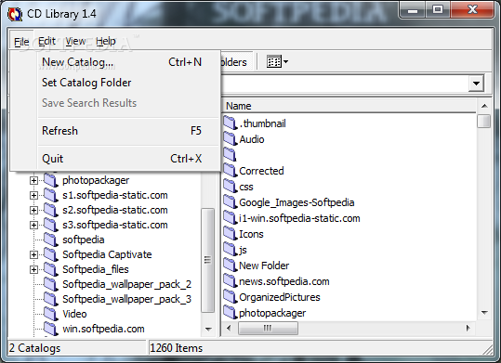501x363 pixels.
Task: Expand the s1.softpedia-static.com tree node
Action: (x=33, y=195)
